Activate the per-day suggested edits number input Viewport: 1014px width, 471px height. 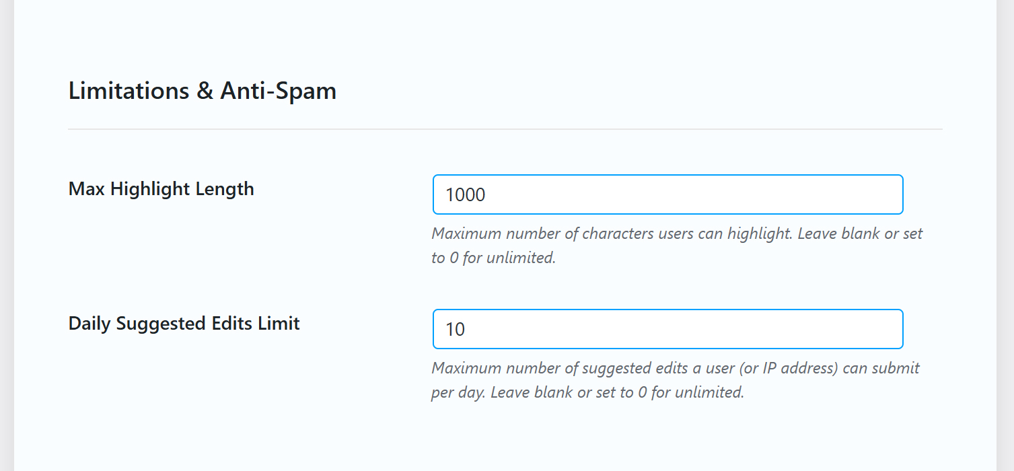[667, 330]
